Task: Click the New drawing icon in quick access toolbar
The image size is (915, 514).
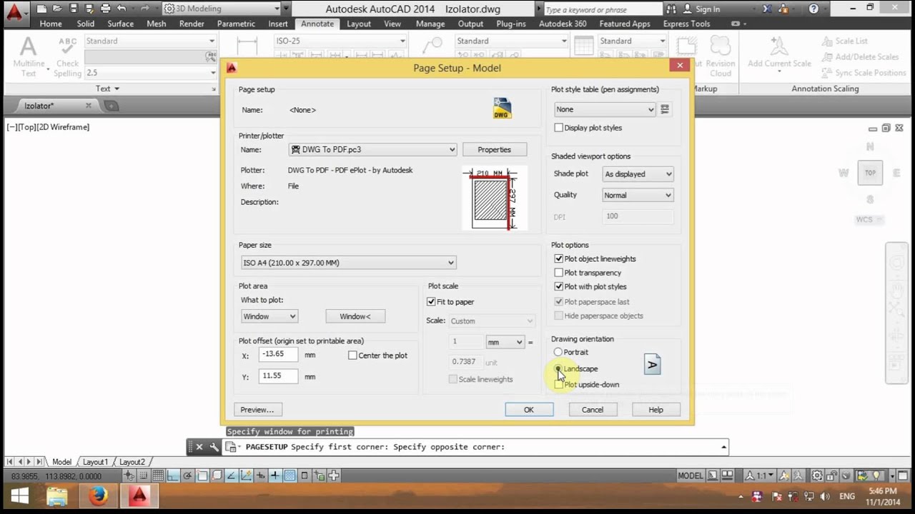Action: (x=41, y=9)
